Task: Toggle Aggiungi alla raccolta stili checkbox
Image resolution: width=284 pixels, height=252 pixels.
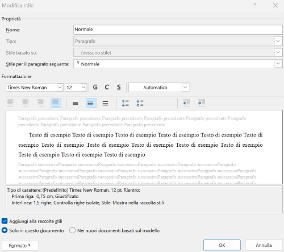Action: [5, 221]
